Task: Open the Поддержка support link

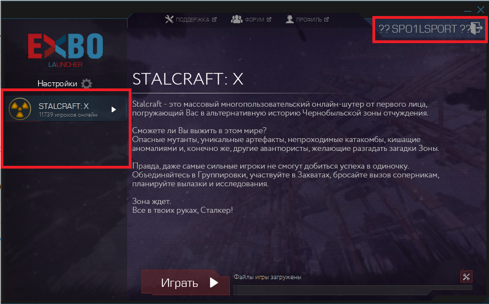Action: pos(192,20)
